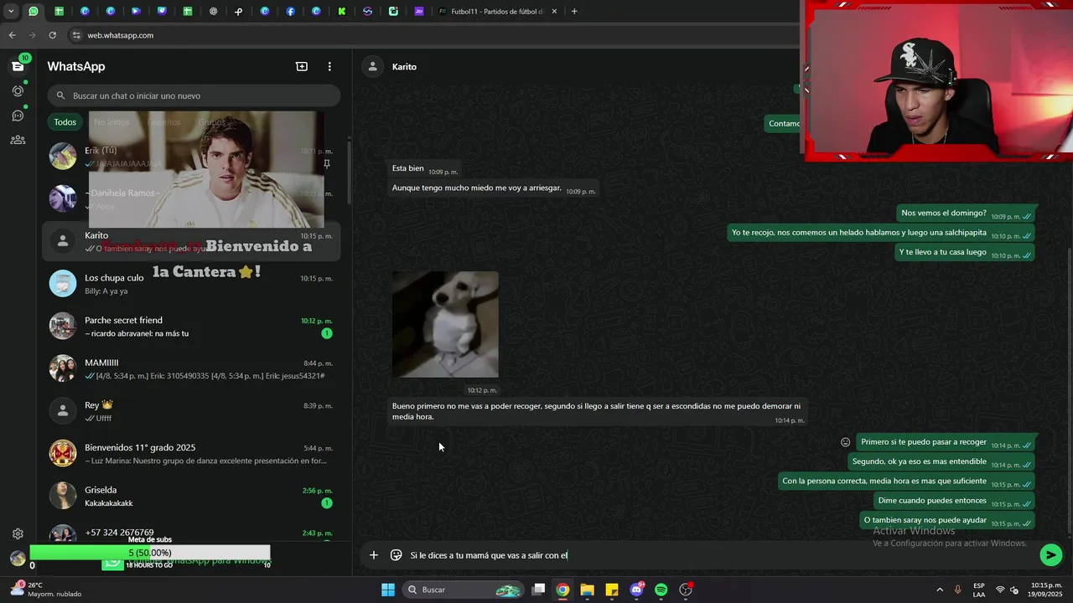This screenshot has height=603, width=1073.
Task: Open File Explorer from the taskbar
Action: coord(587,590)
